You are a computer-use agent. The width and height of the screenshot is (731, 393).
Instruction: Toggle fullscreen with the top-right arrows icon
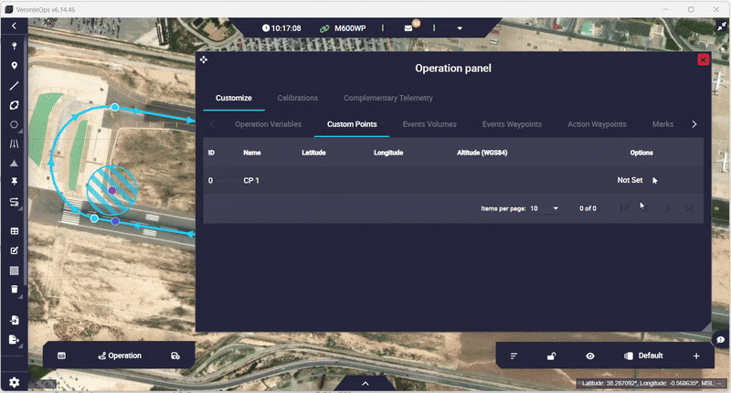(x=720, y=27)
